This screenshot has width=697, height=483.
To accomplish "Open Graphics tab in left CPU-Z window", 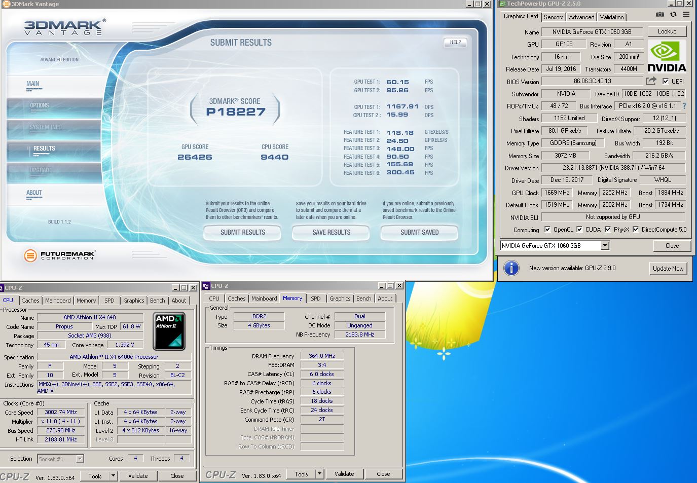I will click(x=133, y=301).
